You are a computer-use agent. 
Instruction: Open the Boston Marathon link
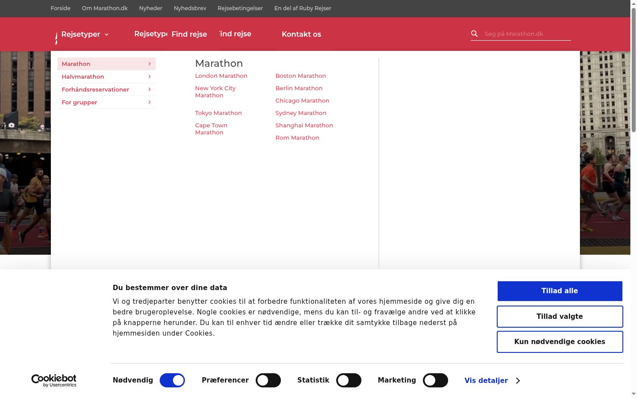pos(301,76)
